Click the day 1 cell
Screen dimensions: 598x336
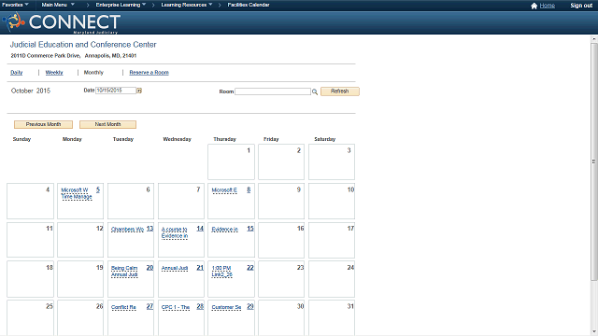click(231, 161)
